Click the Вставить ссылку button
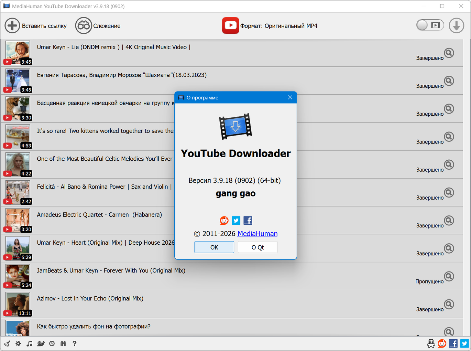471x351 pixels. tap(36, 26)
